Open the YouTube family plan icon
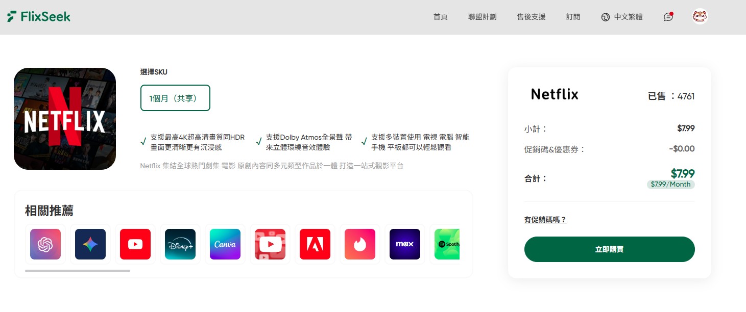The image size is (746, 312). 270,244
